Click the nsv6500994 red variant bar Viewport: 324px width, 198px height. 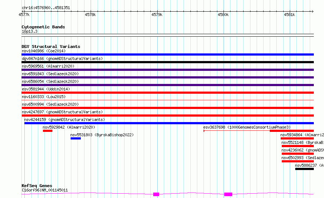pos(167,108)
